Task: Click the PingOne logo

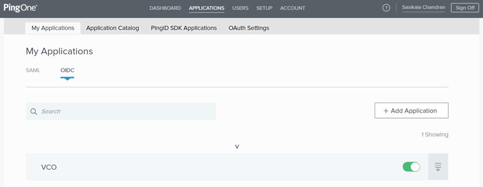Action: pyautogui.click(x=20, y=8)
